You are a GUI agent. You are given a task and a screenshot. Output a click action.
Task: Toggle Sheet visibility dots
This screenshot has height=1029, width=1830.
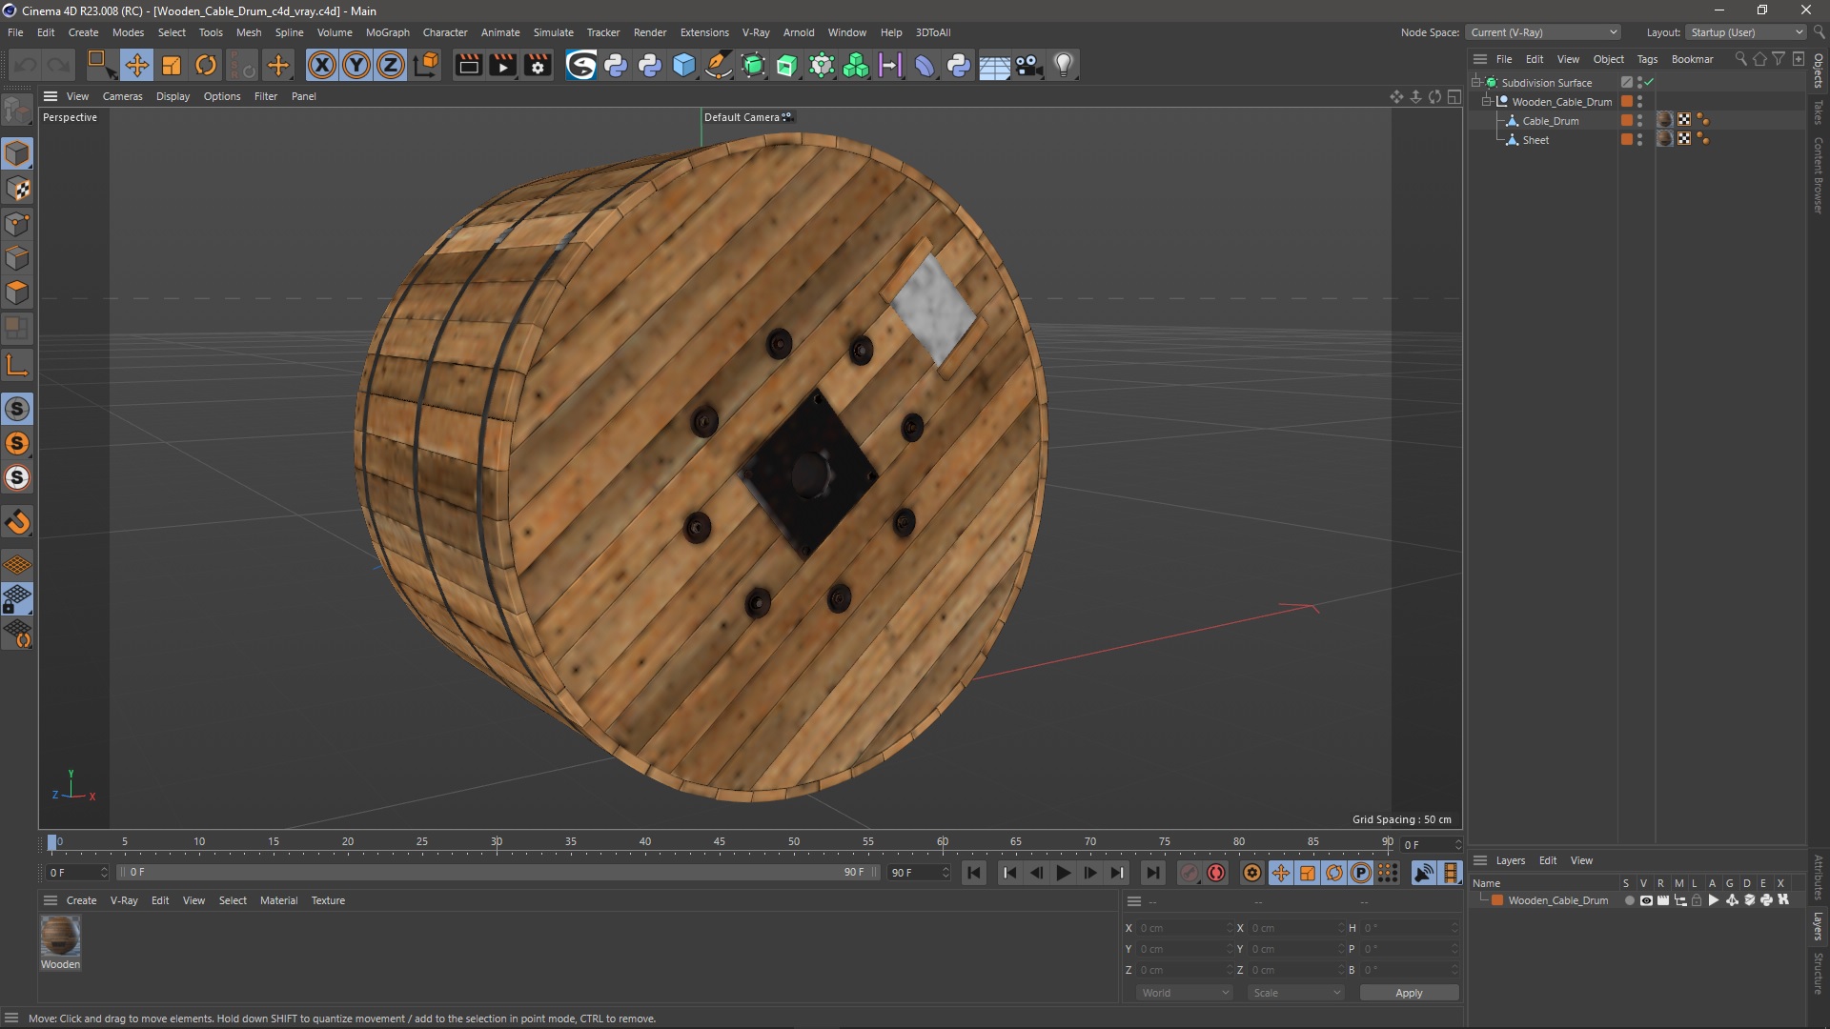pyautogui.click(x=1640, y=140)
